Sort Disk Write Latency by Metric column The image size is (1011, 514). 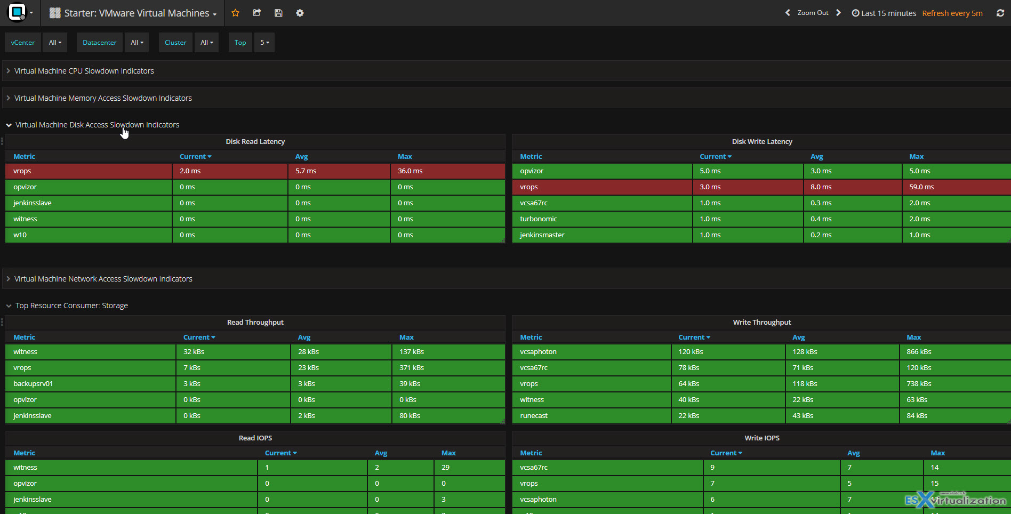(x=531, y=156)
